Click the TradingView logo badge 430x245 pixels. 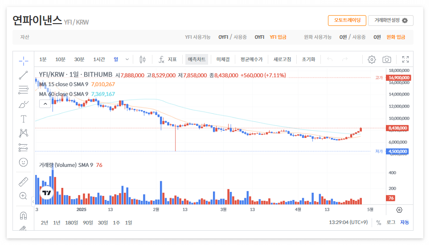[47, 193]
